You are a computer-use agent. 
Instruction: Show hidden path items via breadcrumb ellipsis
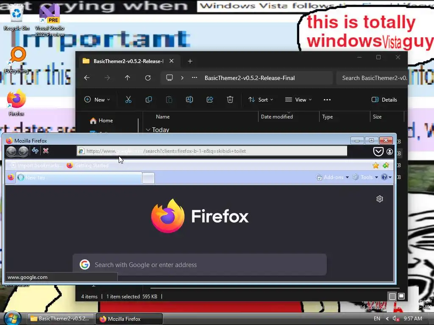(195, 78)
